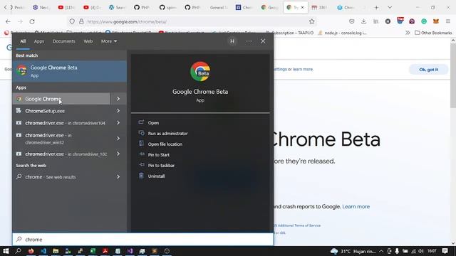Expand Google Chrome result arrow
This screenshot has height=256, width=456.
[x=118, y=99]
